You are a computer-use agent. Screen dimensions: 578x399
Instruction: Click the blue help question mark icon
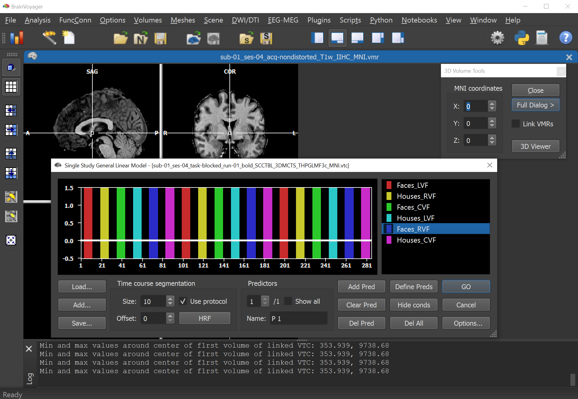pyautogui.click(x=566, y=38)
